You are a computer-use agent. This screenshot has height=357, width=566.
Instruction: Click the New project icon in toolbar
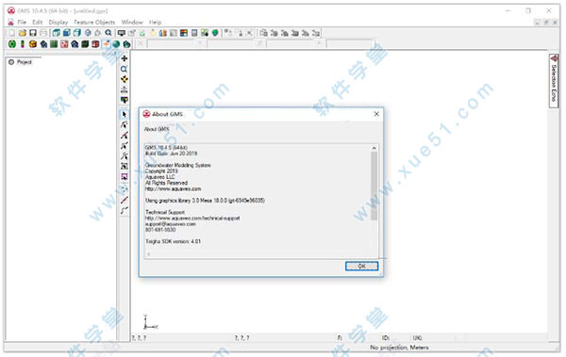click(x=12, y=33)
